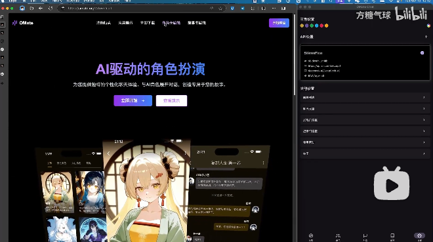Click the browser back arrow
The width and height of the screenshot is (433, 242).
click(x=41, y=9)
